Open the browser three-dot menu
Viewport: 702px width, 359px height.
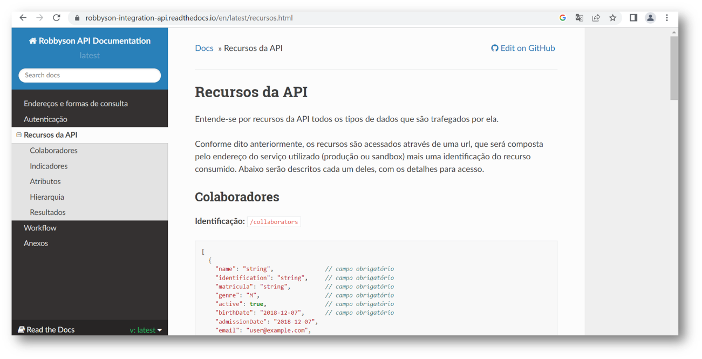(667, 18)
